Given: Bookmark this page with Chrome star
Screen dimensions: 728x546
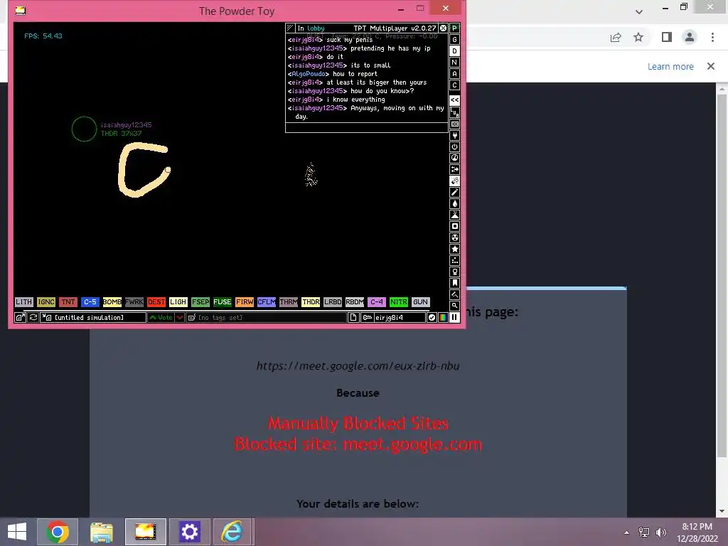Looking at the screenshot, I should (x=639, y=38).
